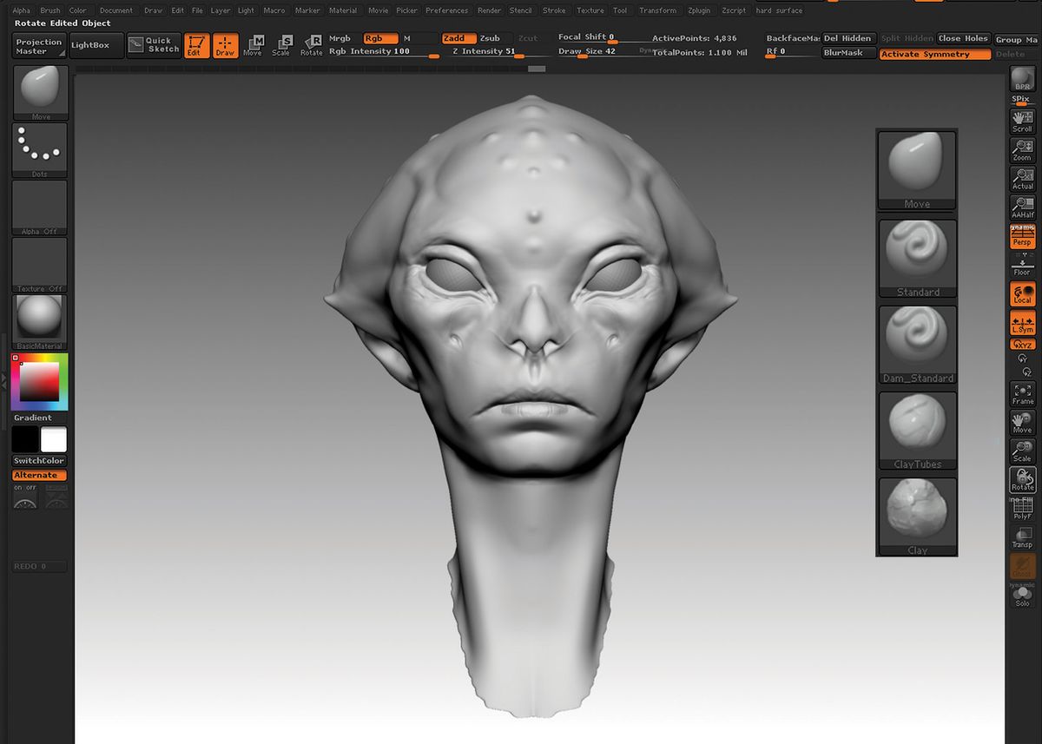This screenshot has width=1042, height=744.
Task: Open the Tool palette menu
Action: [x=619, y=10]
